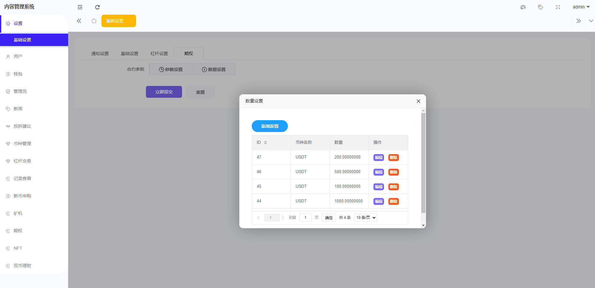Delete the 1000.00000000 USDT row
Screen dimensions: 595x288
pyautogui.click(x=393, y=201)
